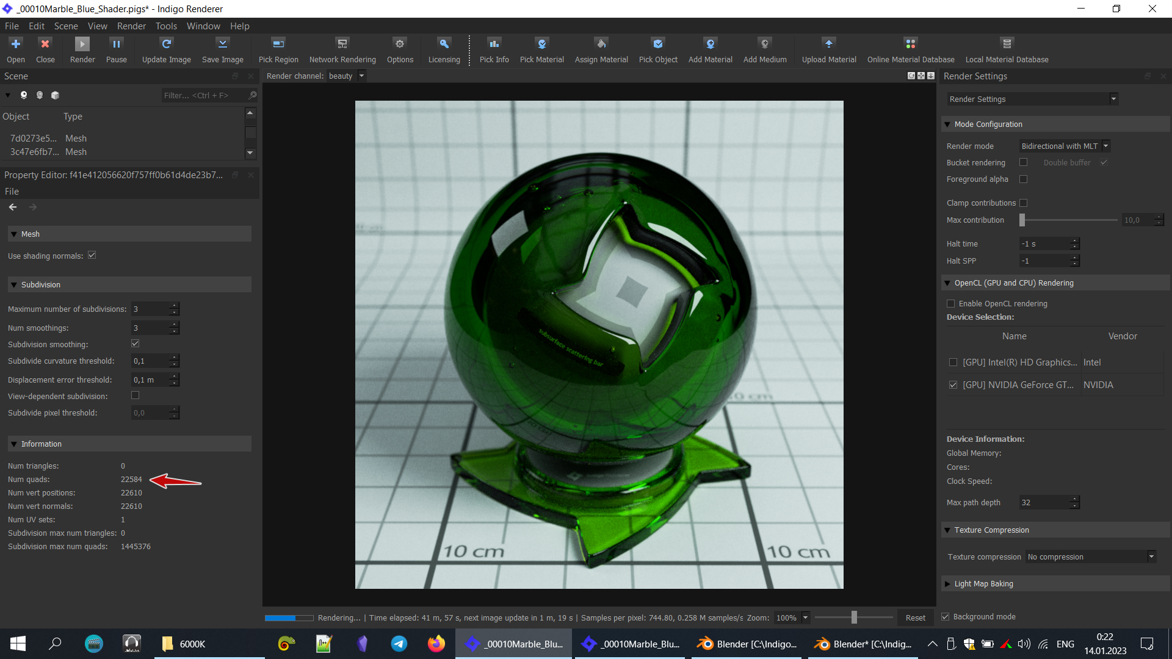Uncheck Use shading normals
Viewport: 1172px width, 659px height.
[x=92, y=256]
